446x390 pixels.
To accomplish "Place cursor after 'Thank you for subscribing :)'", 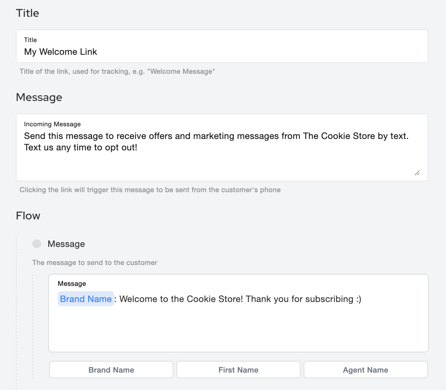I will [x=362, y=299].
